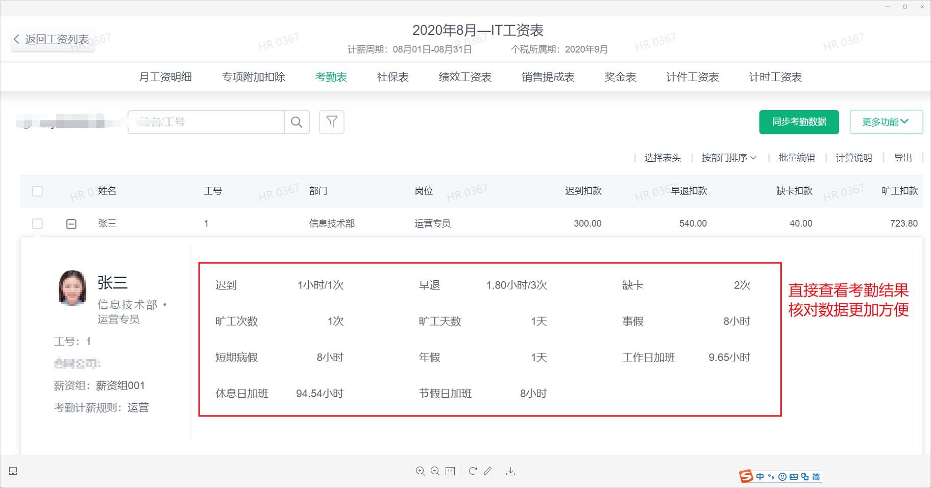Click 40.00 missing-card deduction cell
This screenshot has width=931, height=488.
[801, 224]
